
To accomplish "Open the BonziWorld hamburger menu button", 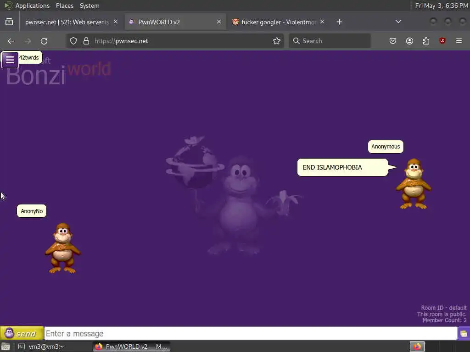I will pos(10,60).
